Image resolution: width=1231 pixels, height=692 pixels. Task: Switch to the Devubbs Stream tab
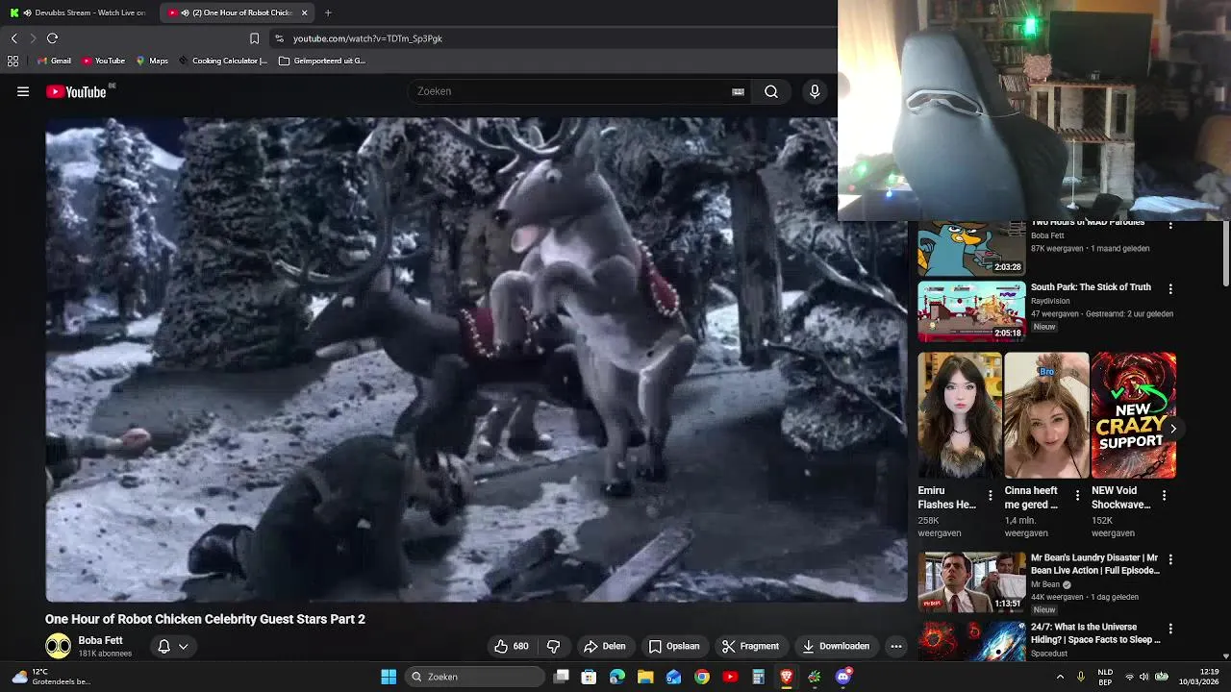click(77, 12)
